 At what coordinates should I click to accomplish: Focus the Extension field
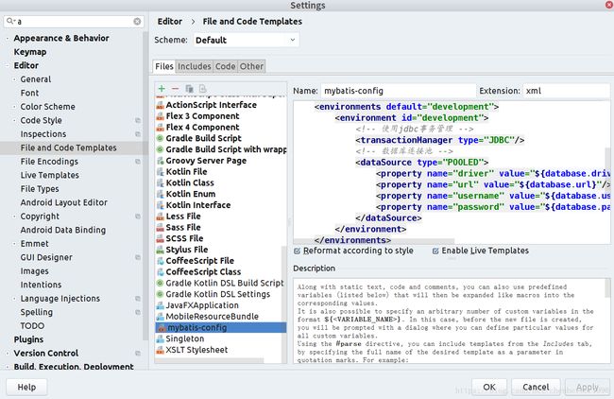[x=566, y=91]
